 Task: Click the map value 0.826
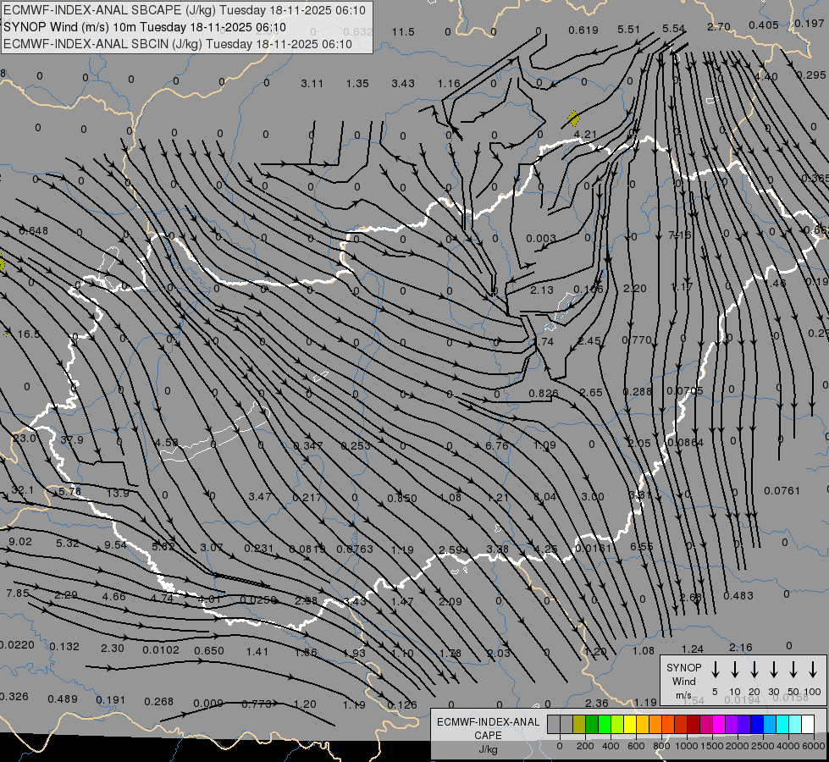[x=544, y=394]
